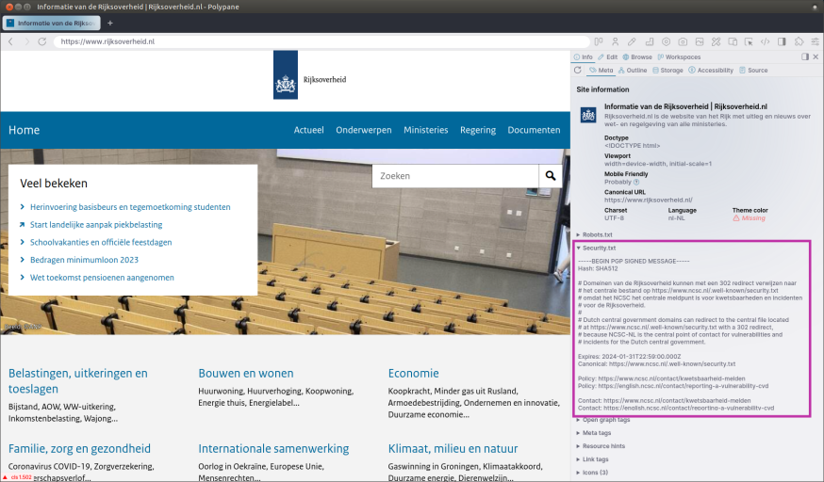Open Wet toekomst pensioenen aangenomen link
Viewport: 824px width, 482px height.
pyautogui.click(x=102, y=278)
